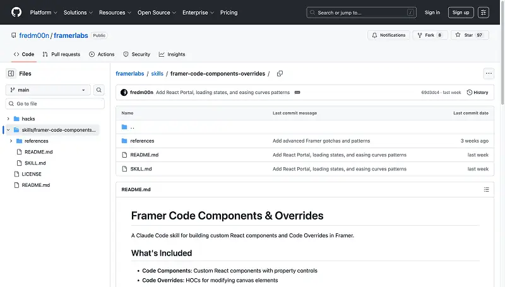Click the star count 97
Viewport: 505px width, 287px height.
(479, 35)
